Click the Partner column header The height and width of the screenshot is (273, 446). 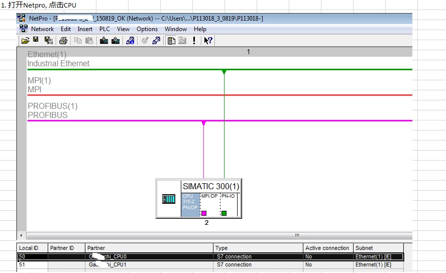point(149,248)
